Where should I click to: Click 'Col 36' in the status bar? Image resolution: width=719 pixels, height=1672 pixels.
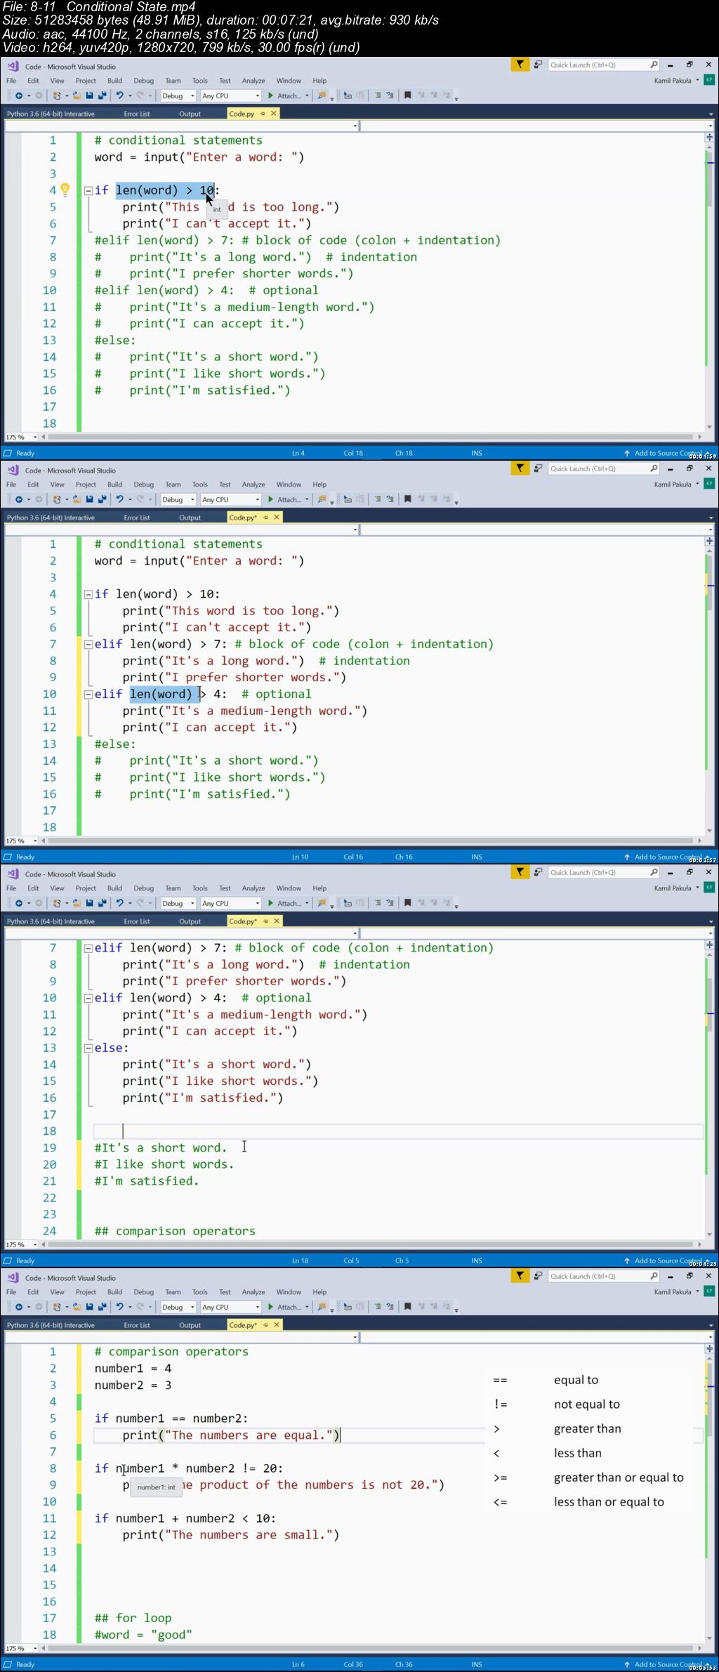353,1664
